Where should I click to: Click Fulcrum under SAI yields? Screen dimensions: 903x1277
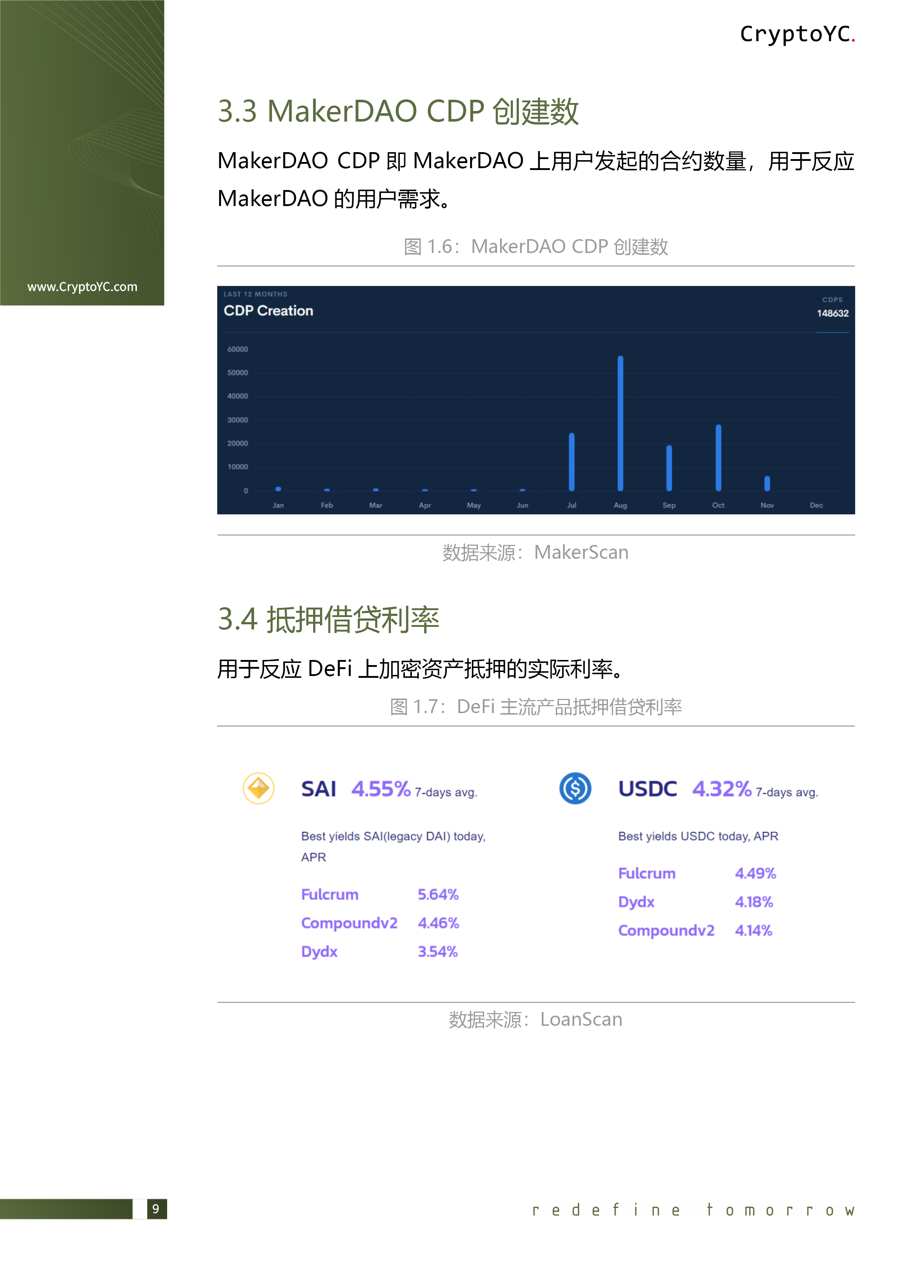pos(330,894)
